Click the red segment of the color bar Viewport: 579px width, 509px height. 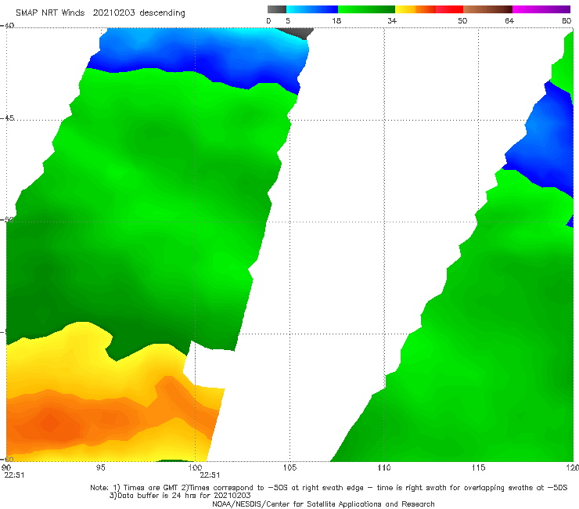(x=449, y=9)
